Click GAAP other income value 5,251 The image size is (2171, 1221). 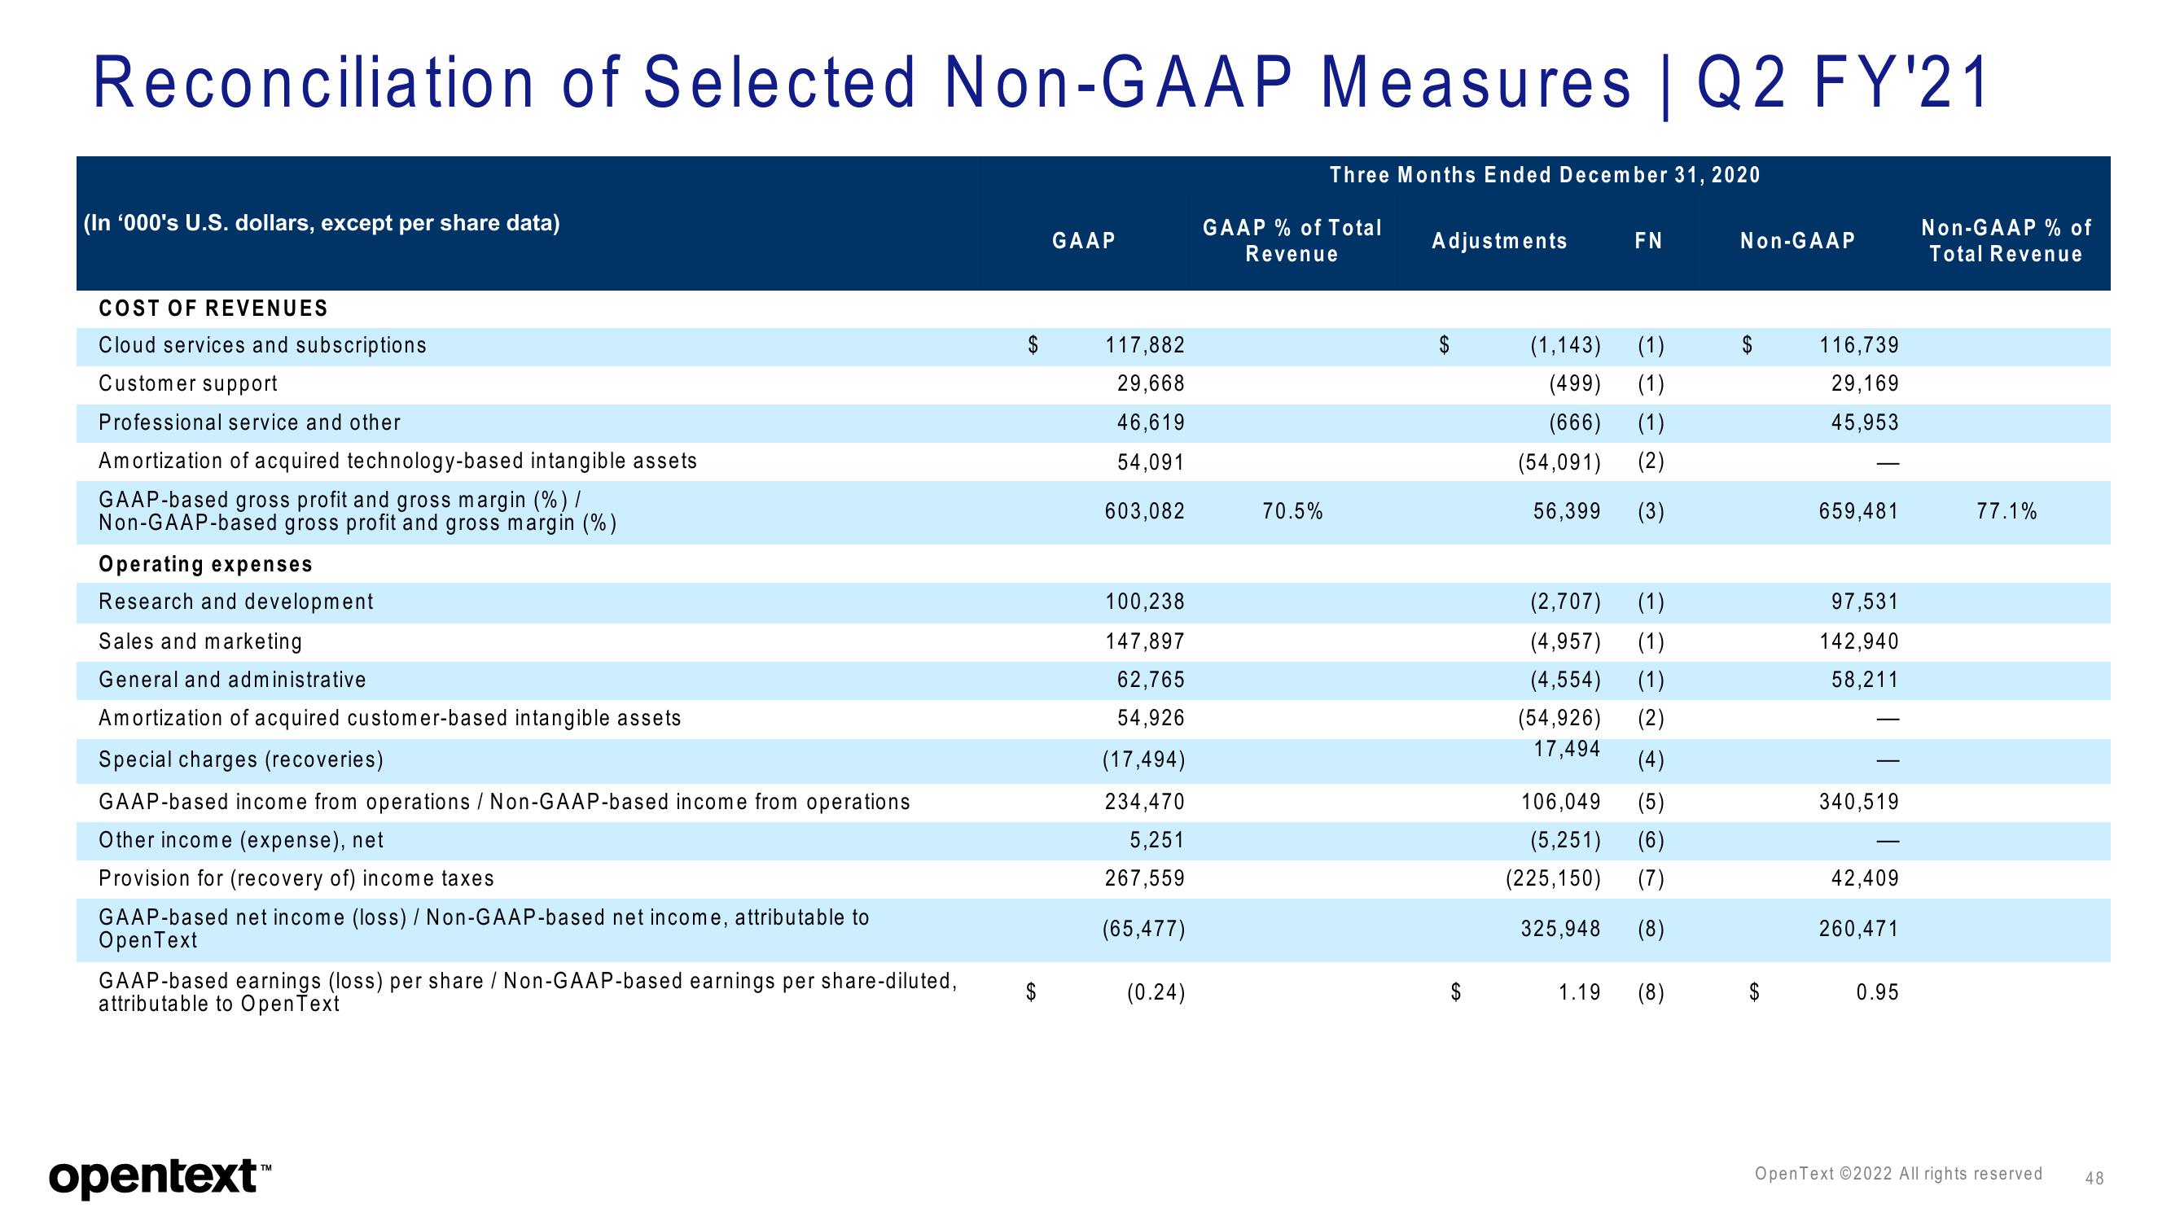pyautogui.click(x=1156, y=840)
